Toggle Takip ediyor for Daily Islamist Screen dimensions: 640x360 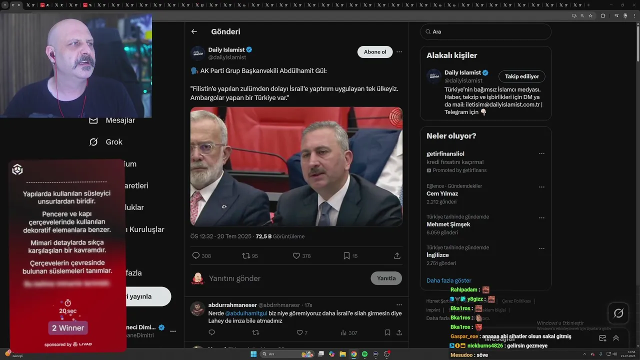[x=522, y=76]
